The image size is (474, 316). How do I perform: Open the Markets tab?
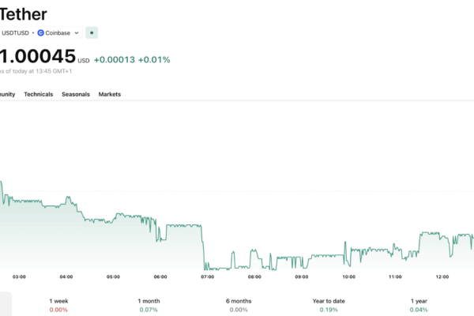(x=110, y=94)
